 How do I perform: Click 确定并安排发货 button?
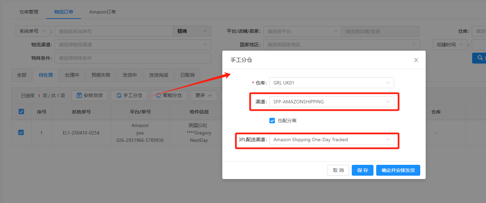[x=398, y=170]
